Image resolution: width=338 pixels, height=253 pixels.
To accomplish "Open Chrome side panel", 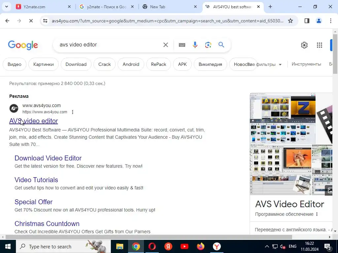I will click(307, 21).
